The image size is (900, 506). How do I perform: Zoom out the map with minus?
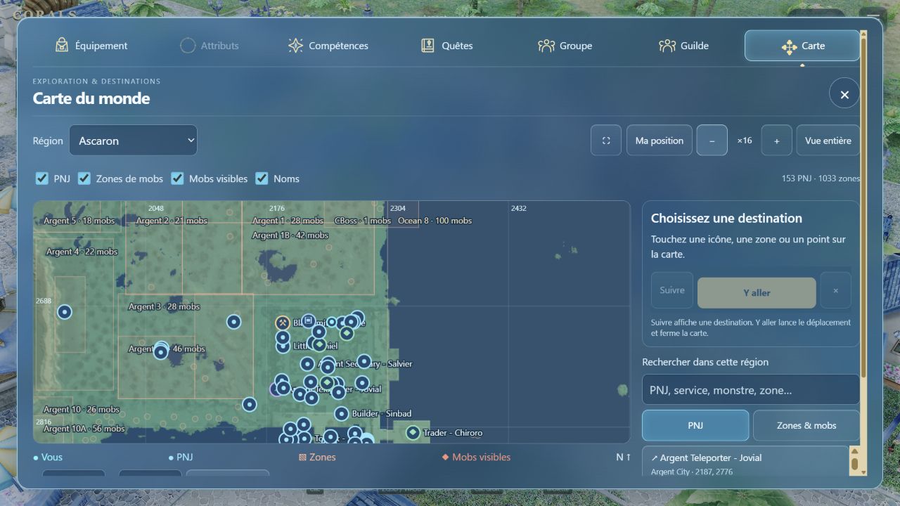click(x=712, y=141)
